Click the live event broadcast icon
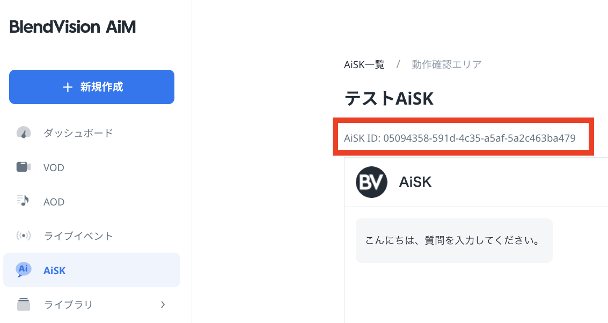Image resolution: width=608 pixels, height=323 pixels. [24, 236]
